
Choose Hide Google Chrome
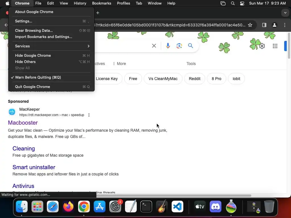(x=51, y=55)
